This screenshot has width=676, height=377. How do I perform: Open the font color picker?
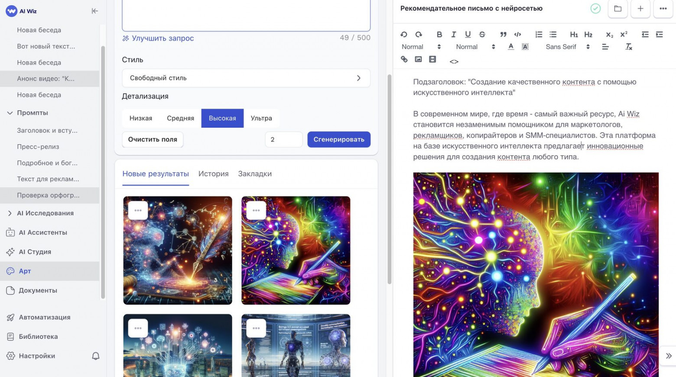tap(511, 47)
